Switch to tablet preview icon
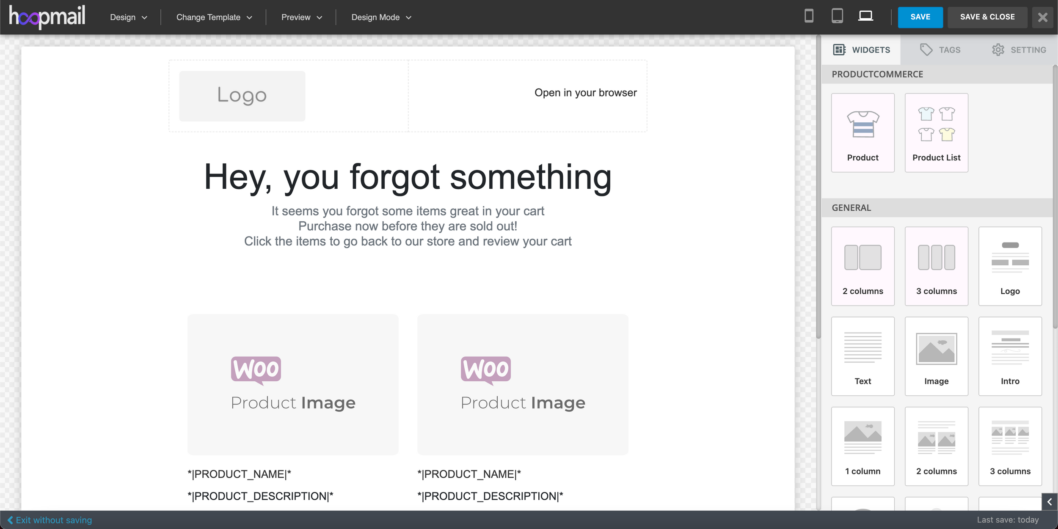Image resolution: width=1058 pixels, height=529 pixels. 837,17
